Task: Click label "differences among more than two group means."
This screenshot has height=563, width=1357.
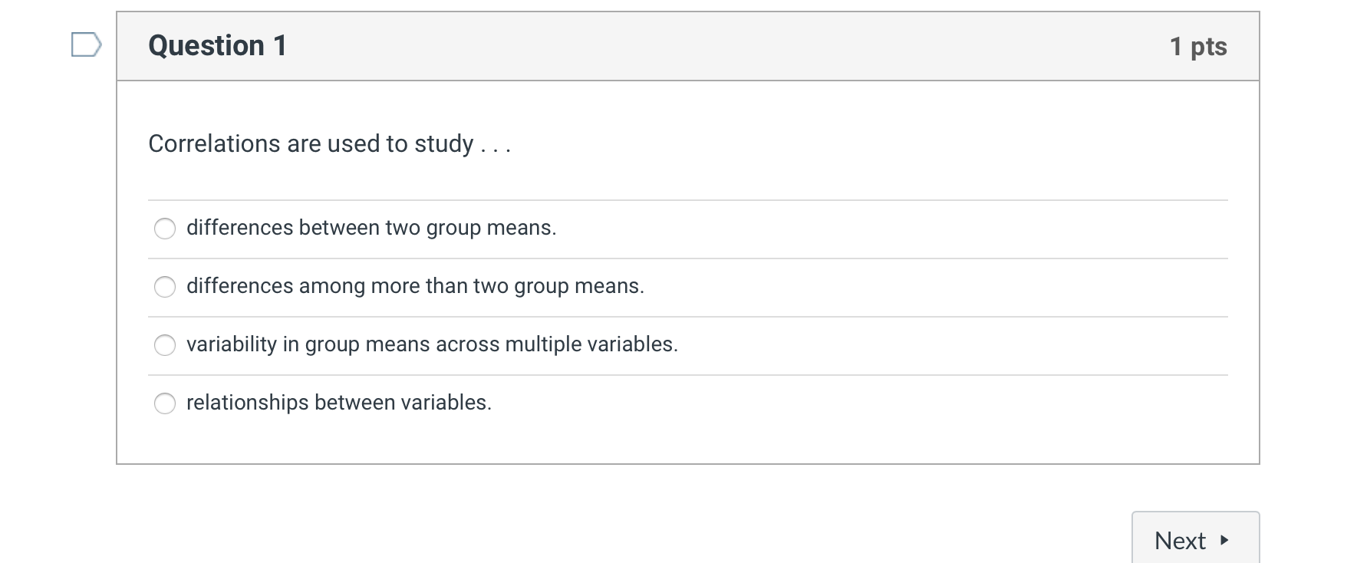Action: coord(415,286)
